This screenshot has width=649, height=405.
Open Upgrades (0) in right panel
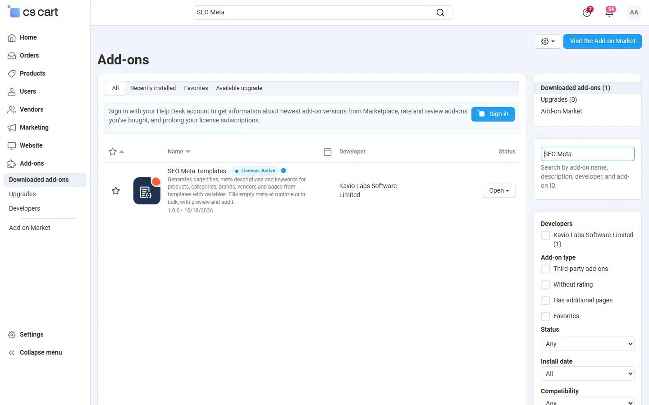[559, 100]
